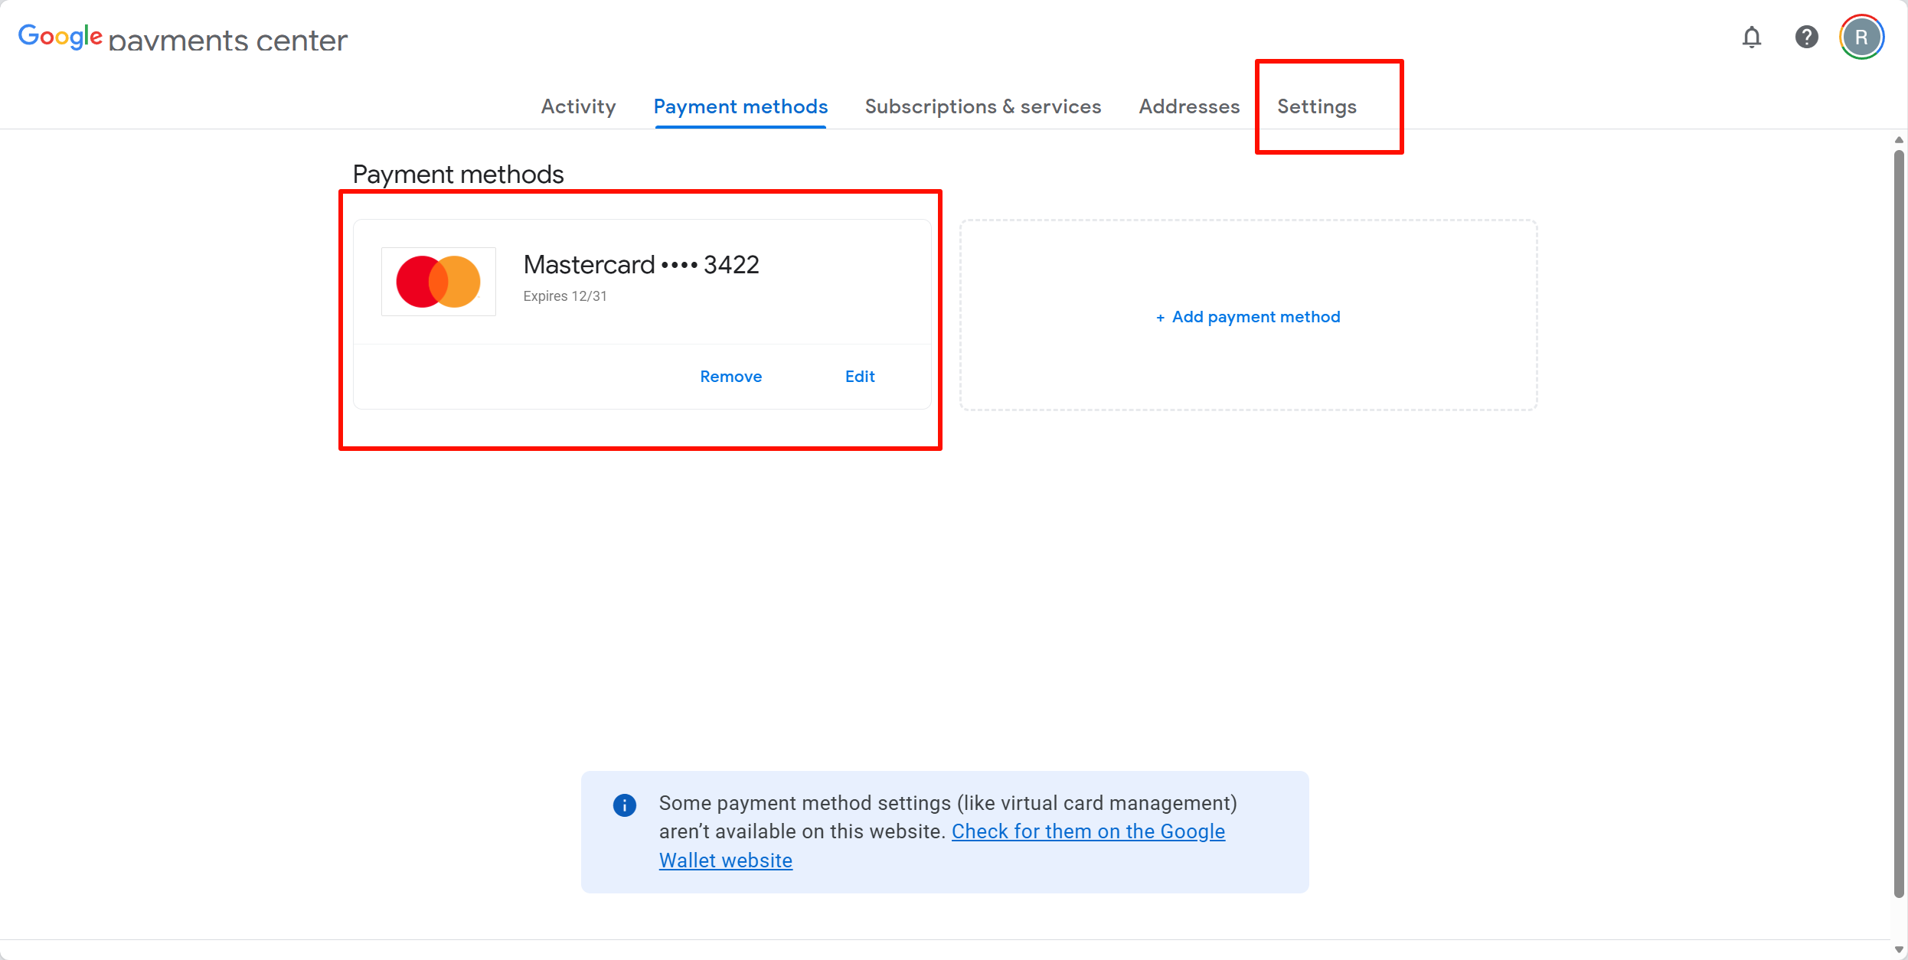This screenshot has height=960, width=1908.
Task: Click the plus icon to add method
Action: tap(1160, 318)
